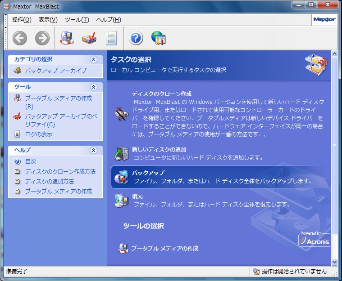The height and width of the screenshot is (281, 342).
Task: Click the red check icon beside バックアップ アーカイブのベリファイ
Action: [17, 116]
